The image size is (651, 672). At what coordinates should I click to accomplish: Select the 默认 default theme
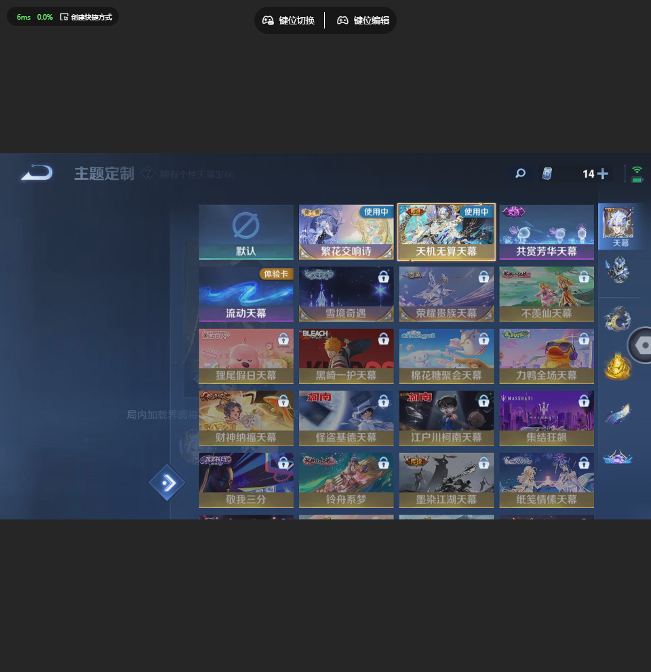246,232
